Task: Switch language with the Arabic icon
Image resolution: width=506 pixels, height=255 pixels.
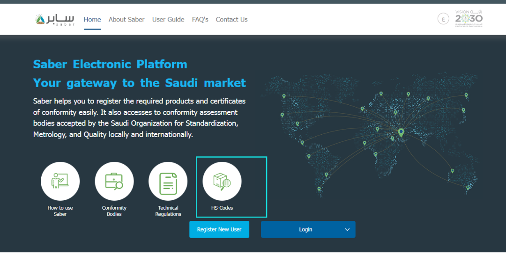Action: (x=443, y=19)
